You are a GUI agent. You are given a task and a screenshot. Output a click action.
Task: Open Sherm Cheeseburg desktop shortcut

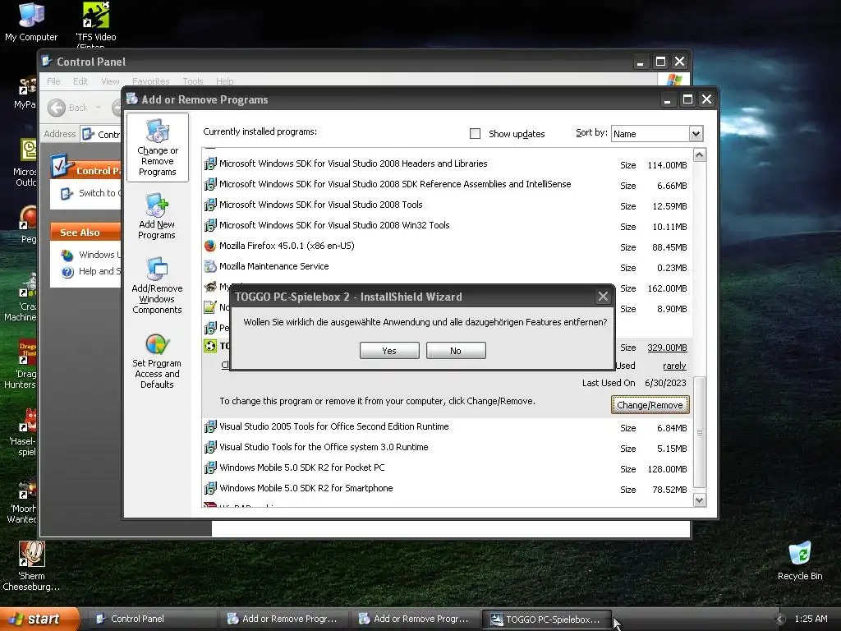click(31, 566)
